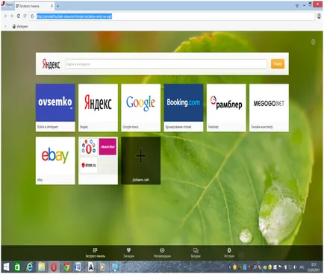Launch Google Chrome from taskbar
Screen dimensions: 324x274
point(66,267)
